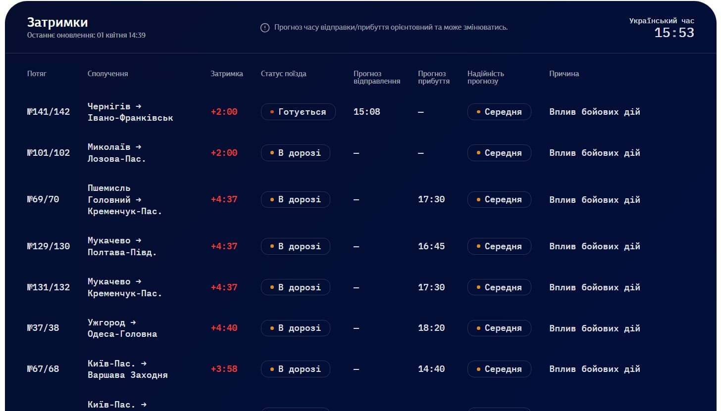Screen dimensions: 721x411
Task: Open the Мукачево → Полтава-Півд. route
Action: (x=122, y=246)
